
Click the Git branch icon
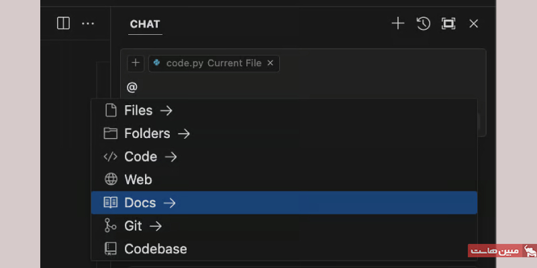[110, 226]
